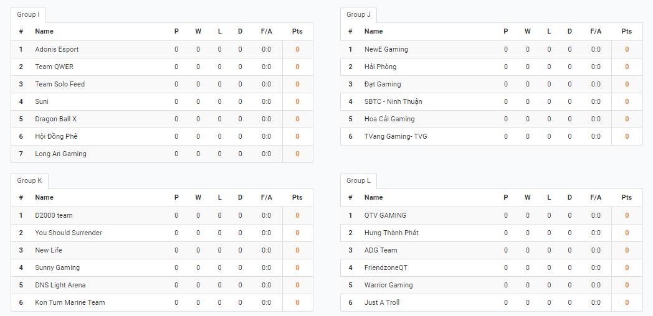Open FriendzoneQT team link
Viewport: 653px width, 316px height.
[x=386, y=267]
